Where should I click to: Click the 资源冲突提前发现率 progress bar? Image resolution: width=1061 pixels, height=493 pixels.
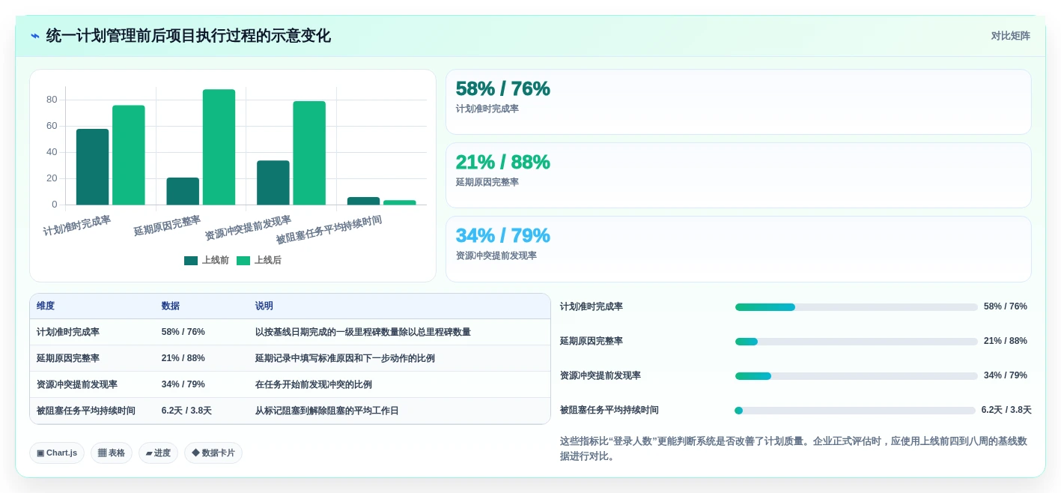[x=857, y=376]
